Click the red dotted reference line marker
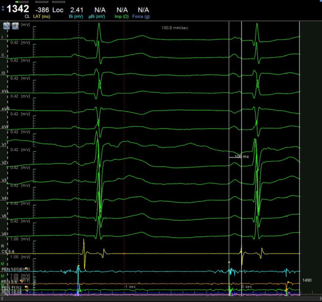The image size is (322, 302). click(124, 254)
